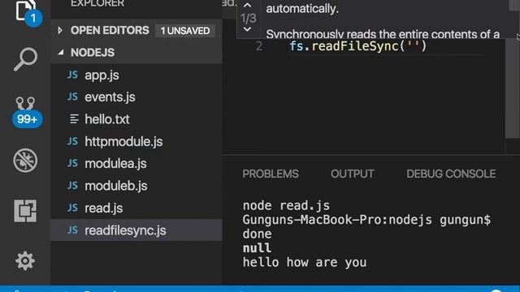This screenshot has height=292, width=520.
Task: Switch to the OUTPUT panel tab
Action: [x=352, y=174]
